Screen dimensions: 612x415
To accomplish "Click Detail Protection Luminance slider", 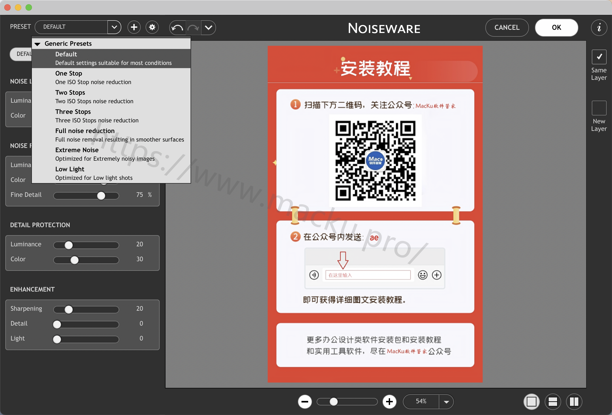I will [x=86, y=245].
